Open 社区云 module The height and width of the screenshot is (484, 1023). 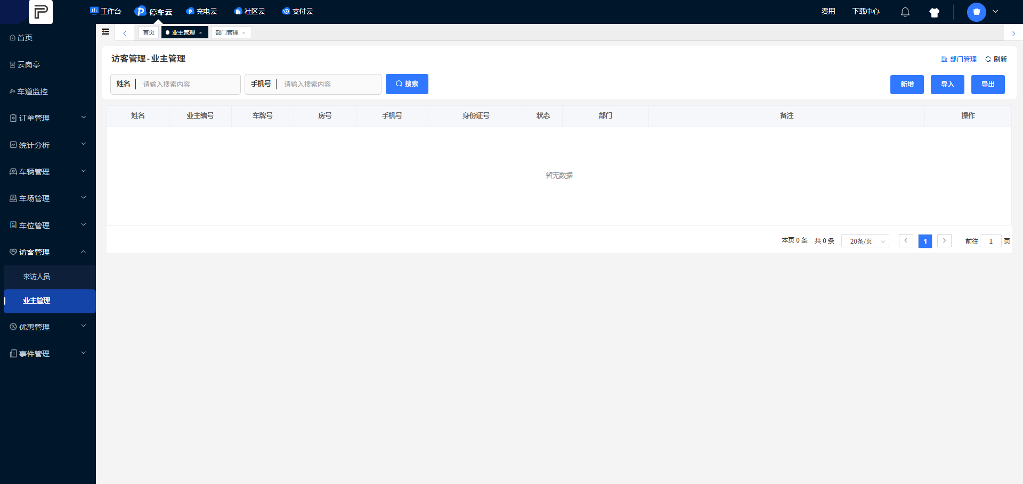249,11
